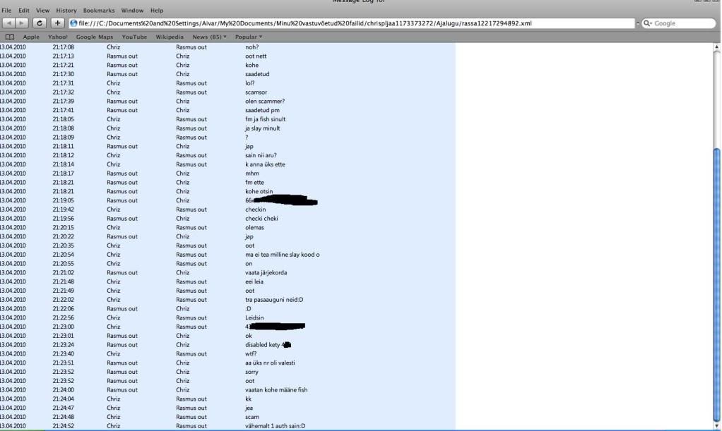Open the Window menu
The width and height of the screenshot is (722, 431).
(131, 11)
